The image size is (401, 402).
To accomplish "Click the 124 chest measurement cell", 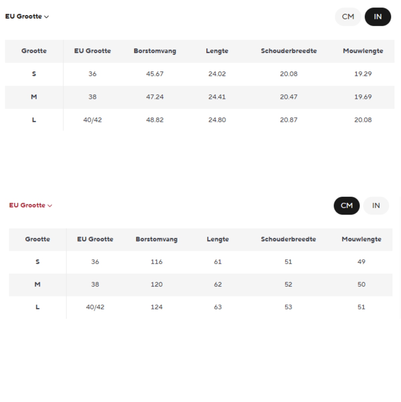I will (156, 307).
